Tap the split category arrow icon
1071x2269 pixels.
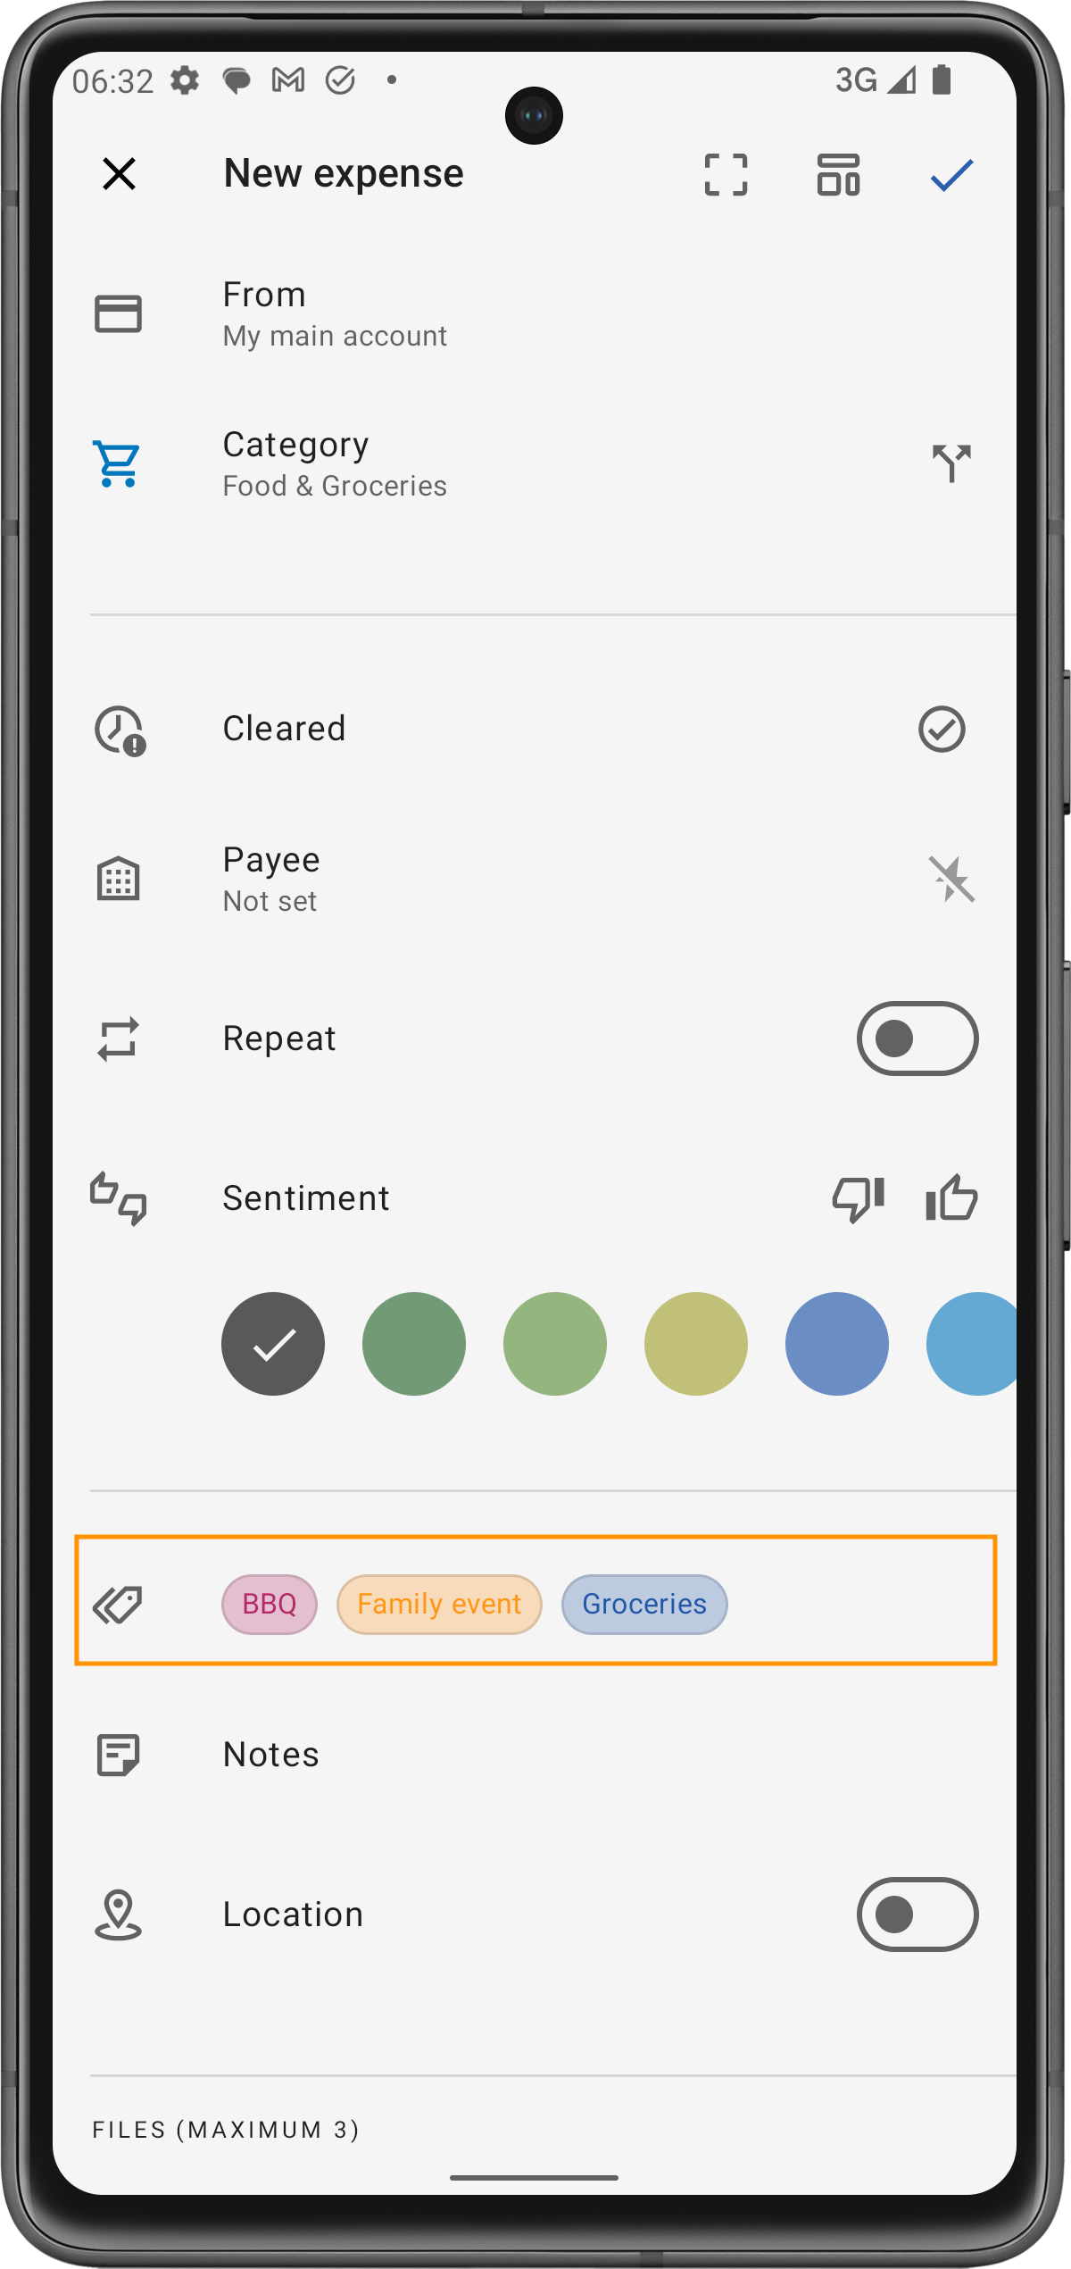951,463
